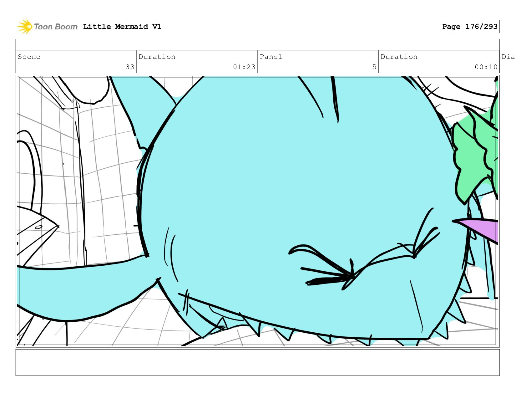Image resolution: width=516 pixels, height=399 pixels.
Task: Select panel number '5'
Action: click(374, 67)
